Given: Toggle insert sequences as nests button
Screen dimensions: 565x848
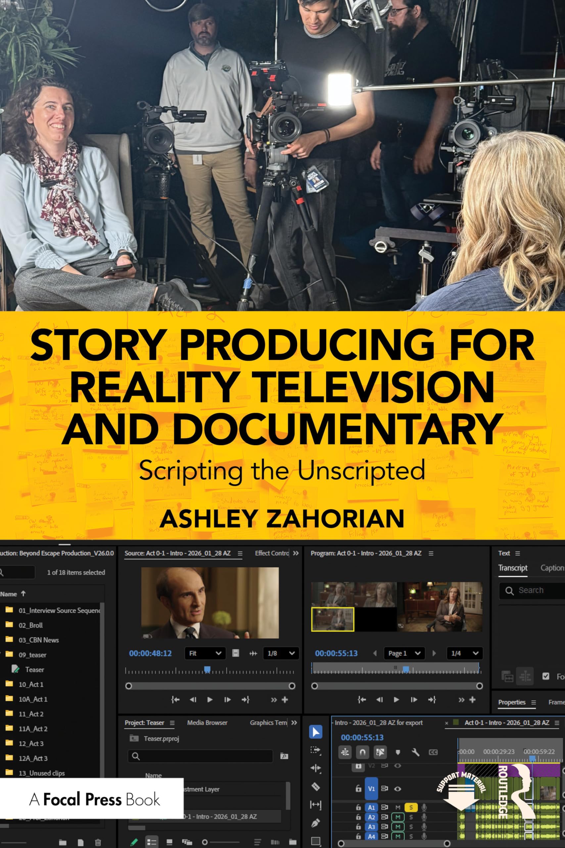Looking at the screenshot, I should pos(345,752).
